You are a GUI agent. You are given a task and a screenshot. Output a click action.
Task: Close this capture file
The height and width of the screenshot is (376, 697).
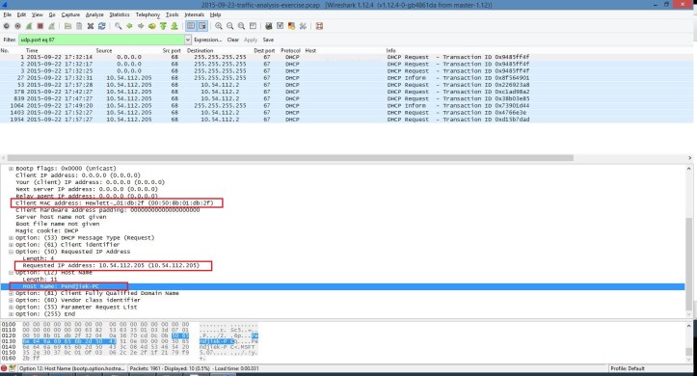[91, 26]
